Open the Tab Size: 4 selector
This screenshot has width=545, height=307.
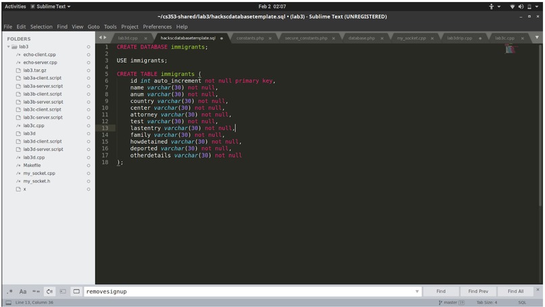click(487, 302)
